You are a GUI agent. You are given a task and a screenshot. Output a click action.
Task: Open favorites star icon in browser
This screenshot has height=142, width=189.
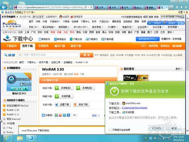pyautogui.click(x=181, y=7)
